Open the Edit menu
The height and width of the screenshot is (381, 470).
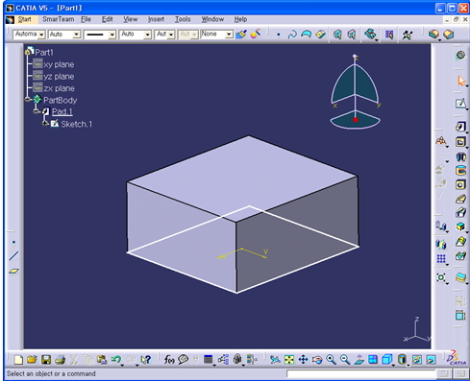tap(108, 19)
